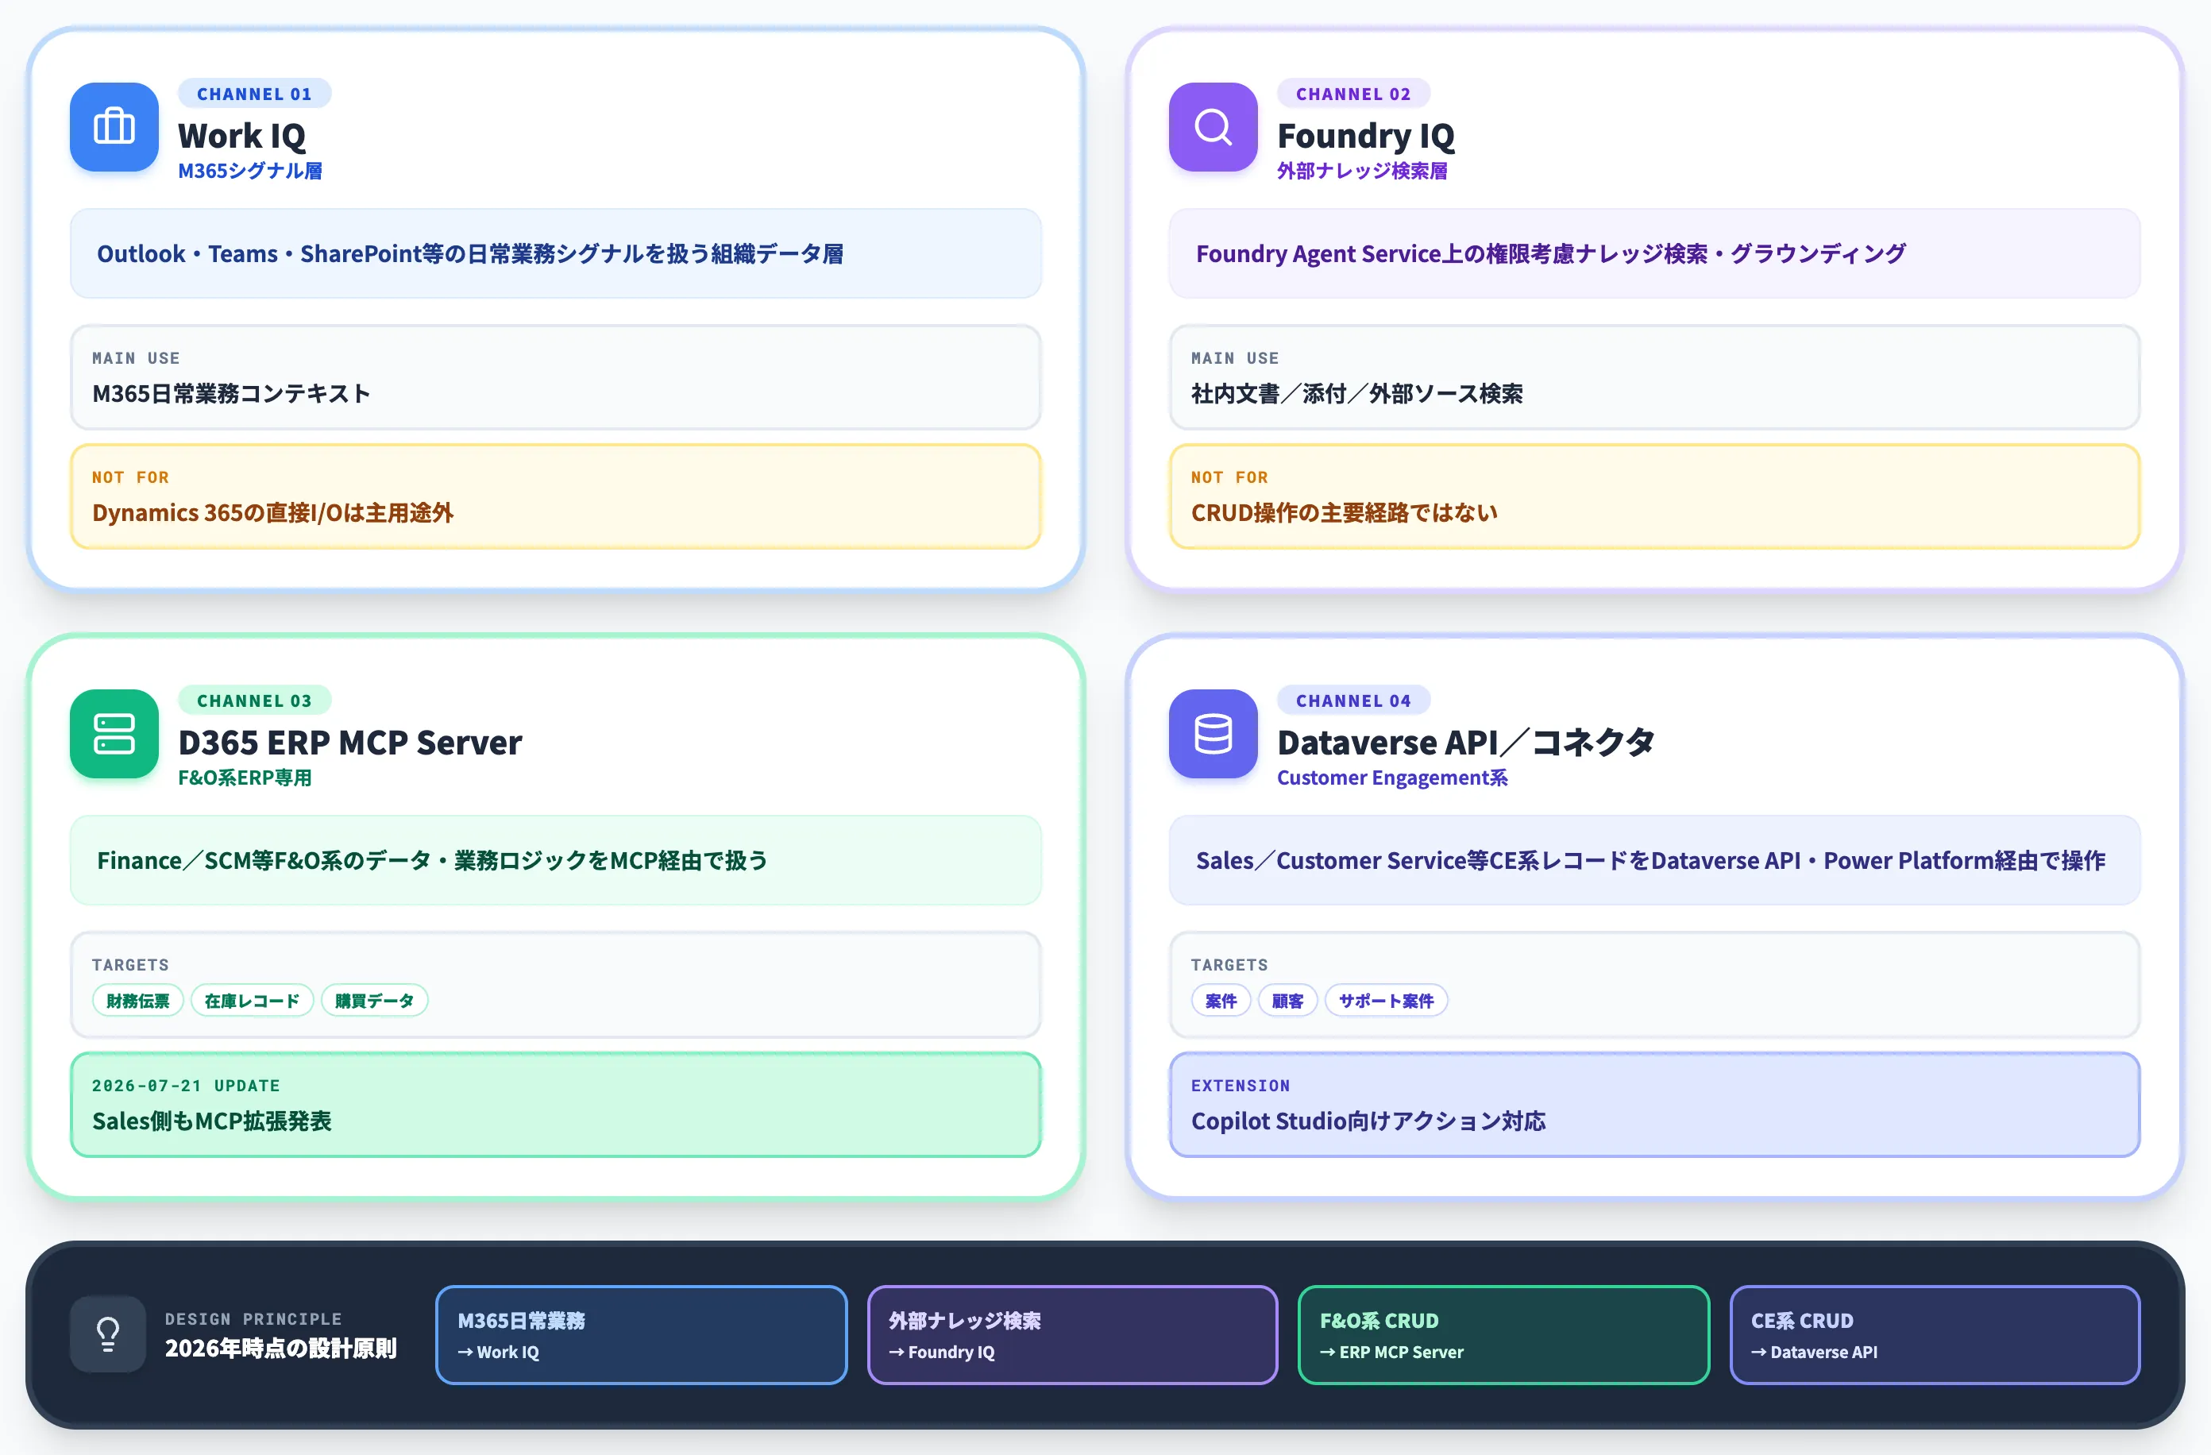Click the M365日常業務コンテキスト main use text
The height and width of the screenshot is (1455, 2211).
[231, 394]
